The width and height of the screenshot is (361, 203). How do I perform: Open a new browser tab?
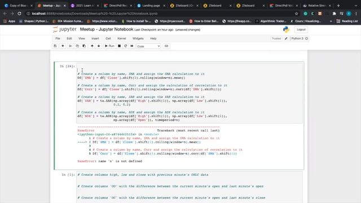pos(338,6)
